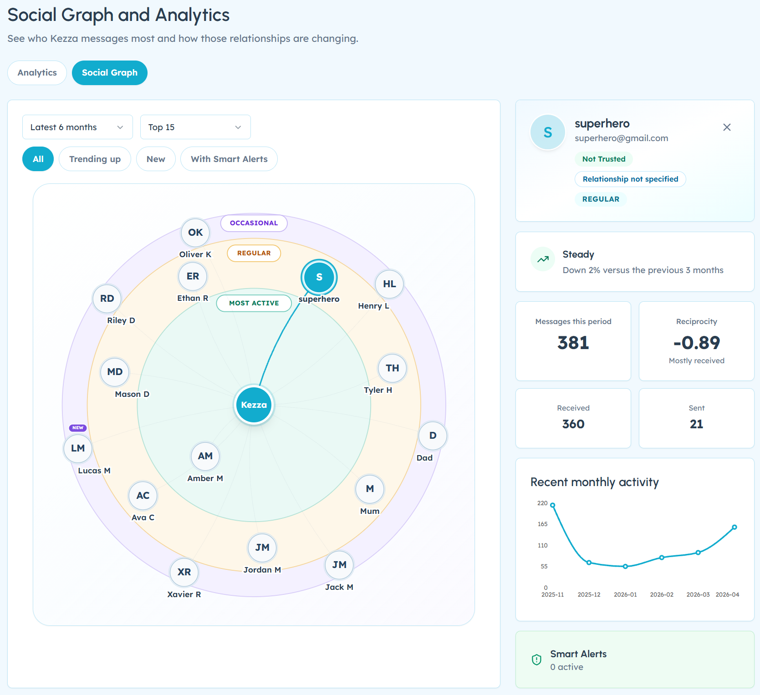Click the Steady trend arrow icon
The height and width of the screenshot is (695, 760).
[543, 259]
